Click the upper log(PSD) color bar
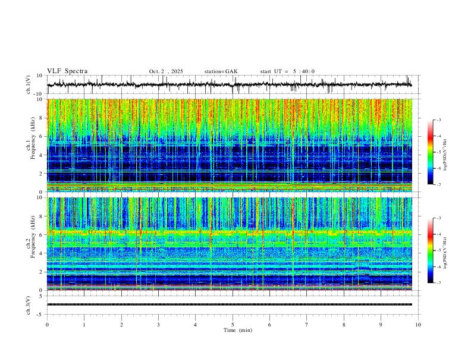This screenshot has width=471, height=364. [430, 152]
